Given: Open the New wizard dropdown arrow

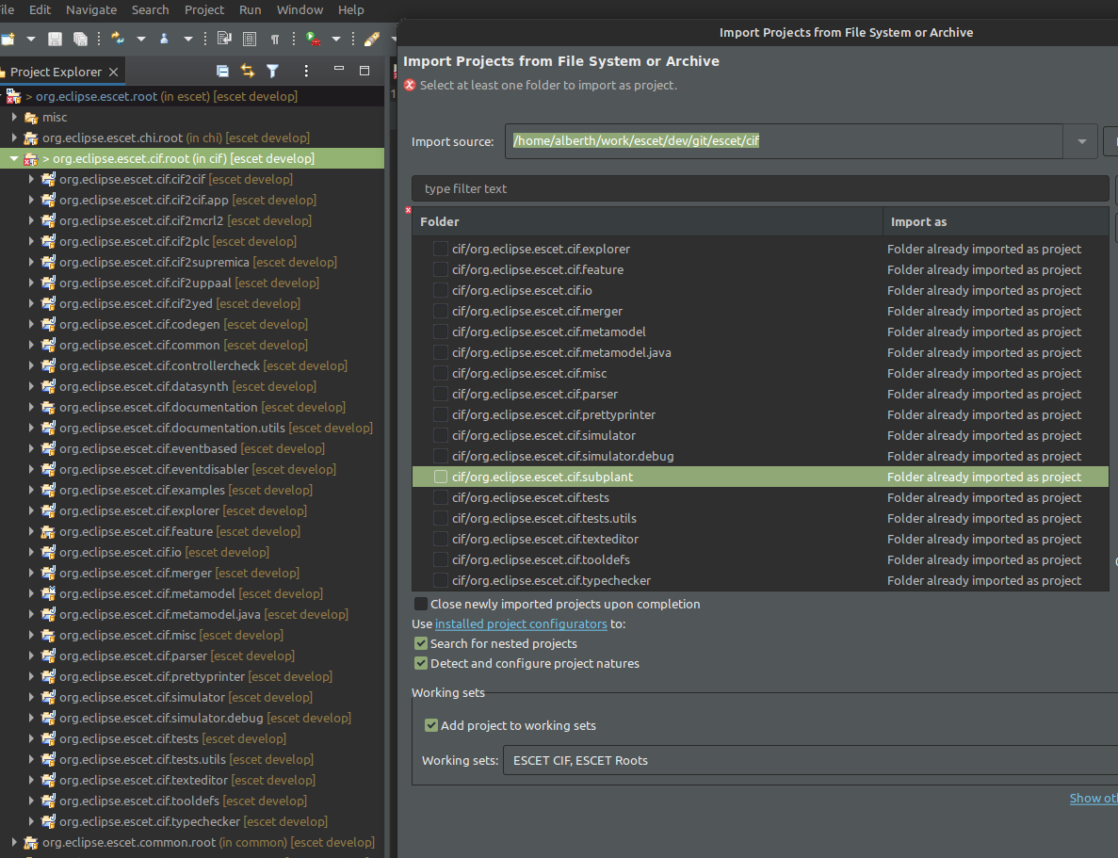Looking at the screenshot, I should (31, 39).
